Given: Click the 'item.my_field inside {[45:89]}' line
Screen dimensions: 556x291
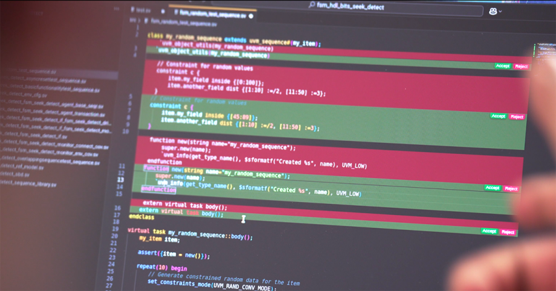Looking at the screenshot, I should 209,115.
